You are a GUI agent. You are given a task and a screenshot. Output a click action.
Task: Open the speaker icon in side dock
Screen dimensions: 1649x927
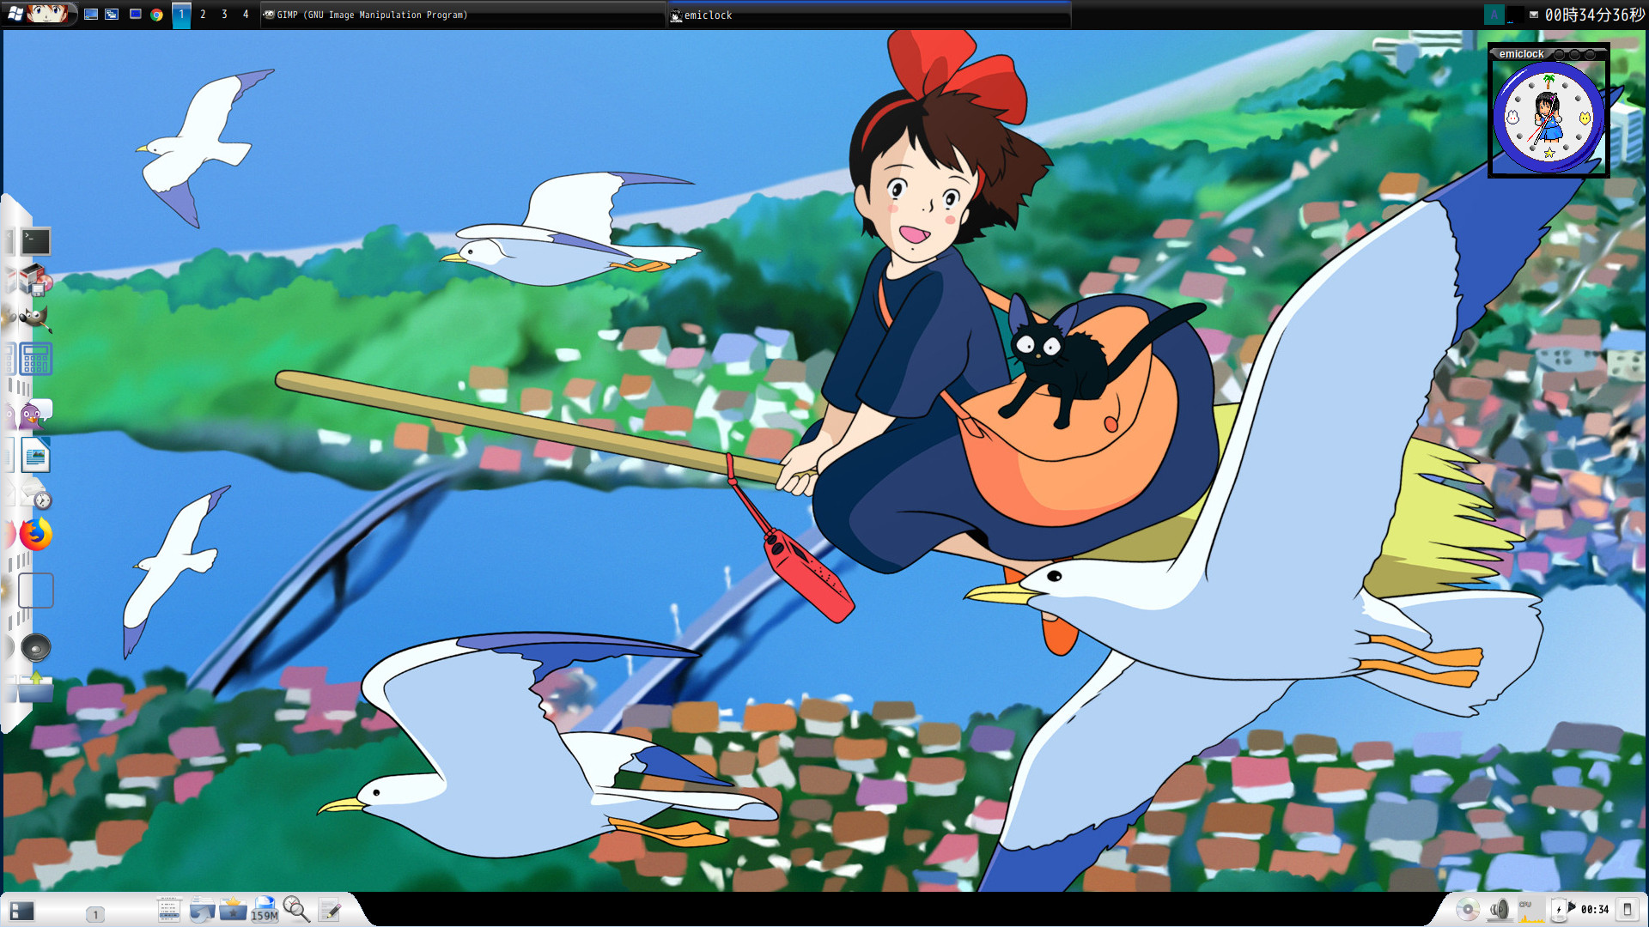[36, 647]
